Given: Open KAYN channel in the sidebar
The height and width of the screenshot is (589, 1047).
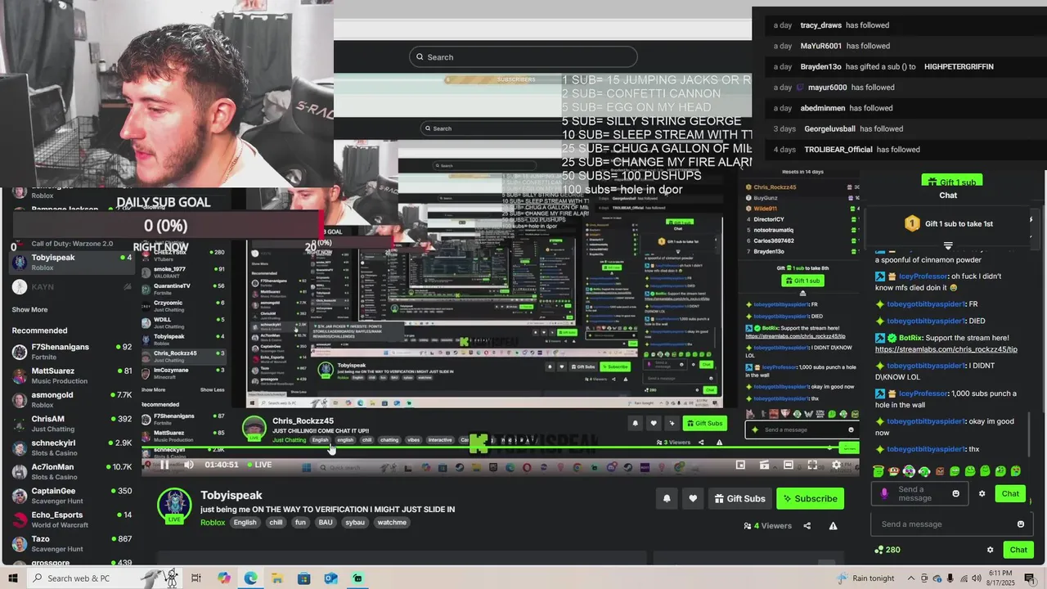Looking at the screenshot, I should (x=72, y=287).
